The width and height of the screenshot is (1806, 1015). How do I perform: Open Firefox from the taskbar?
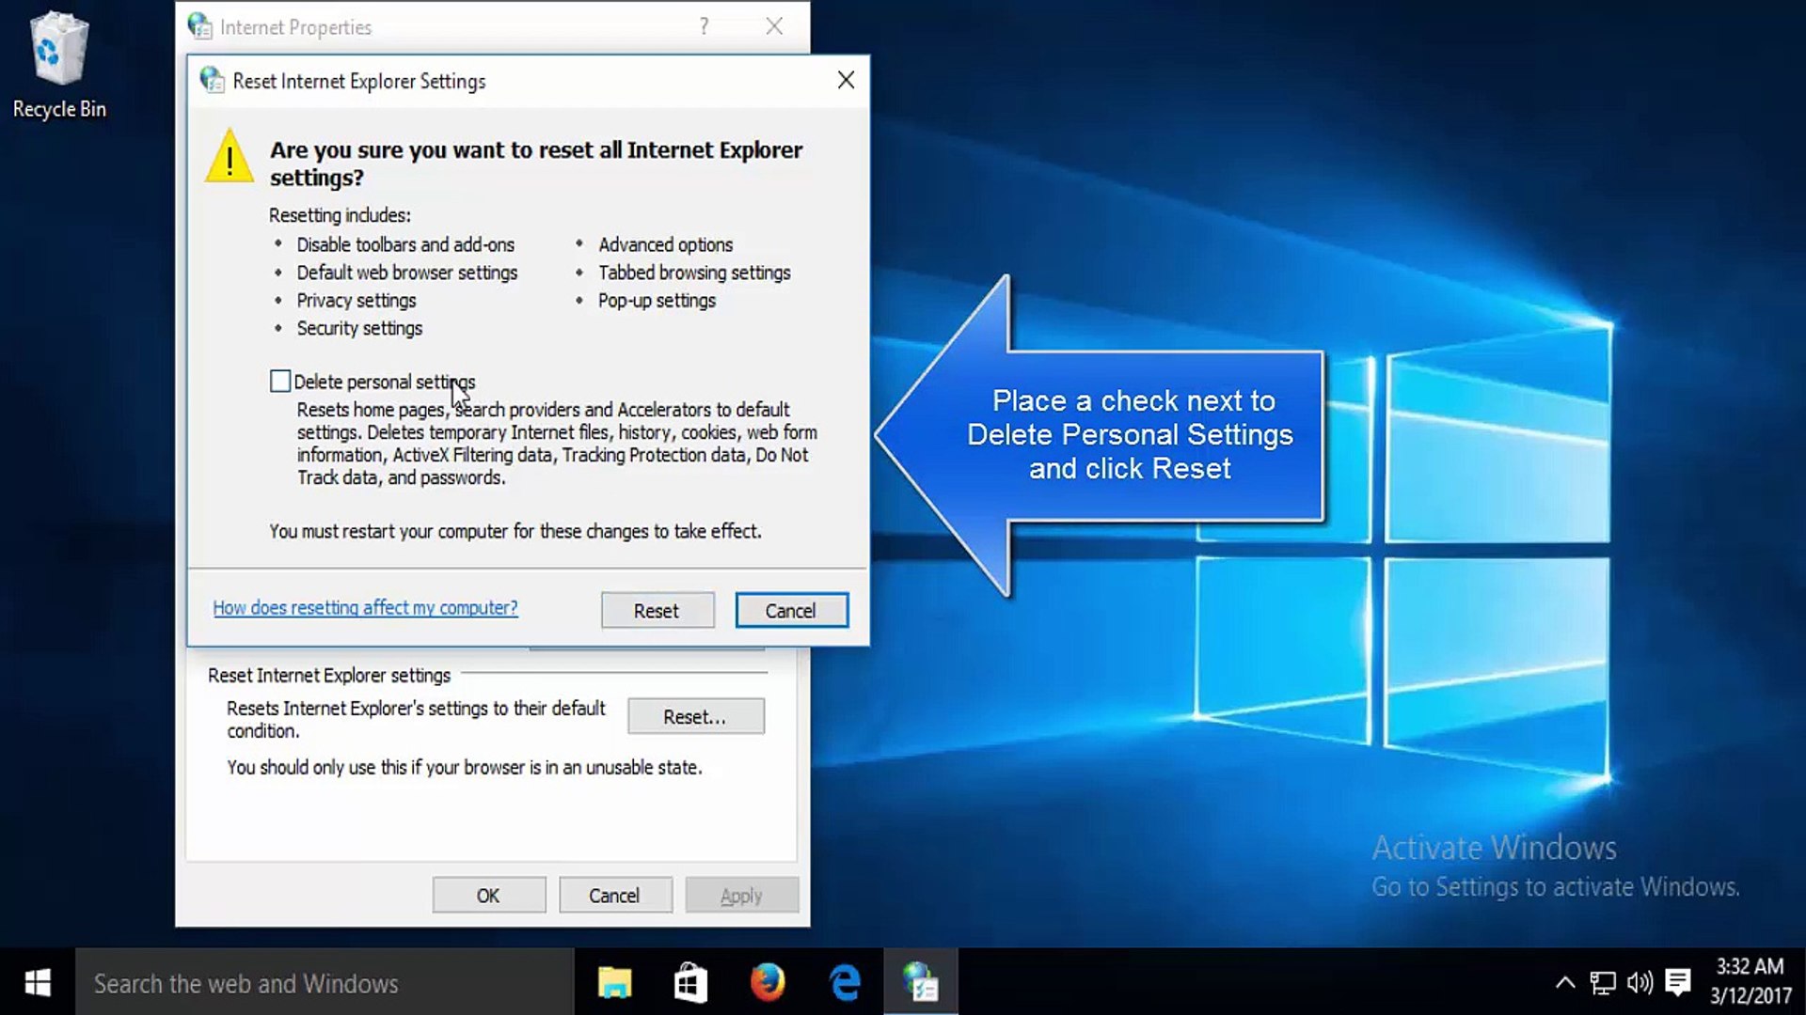(x=768, y=983)
